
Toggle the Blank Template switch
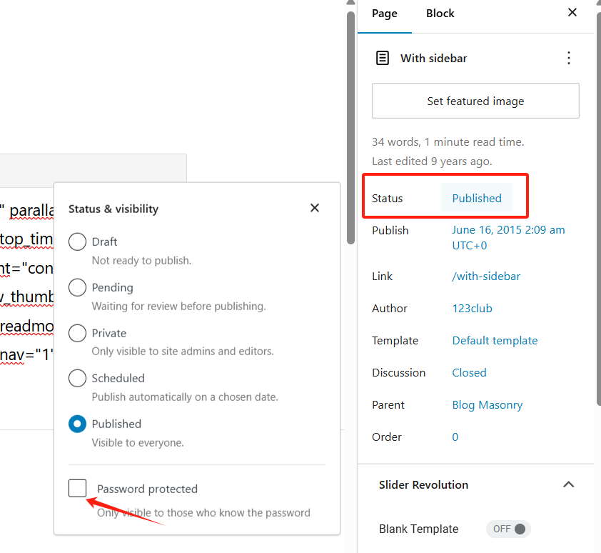pos(509,529)
